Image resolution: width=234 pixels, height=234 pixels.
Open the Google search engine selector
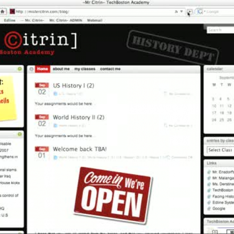pos(201,12)
